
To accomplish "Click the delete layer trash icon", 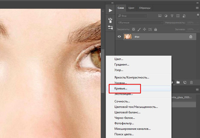I will (x=191, y=82).
